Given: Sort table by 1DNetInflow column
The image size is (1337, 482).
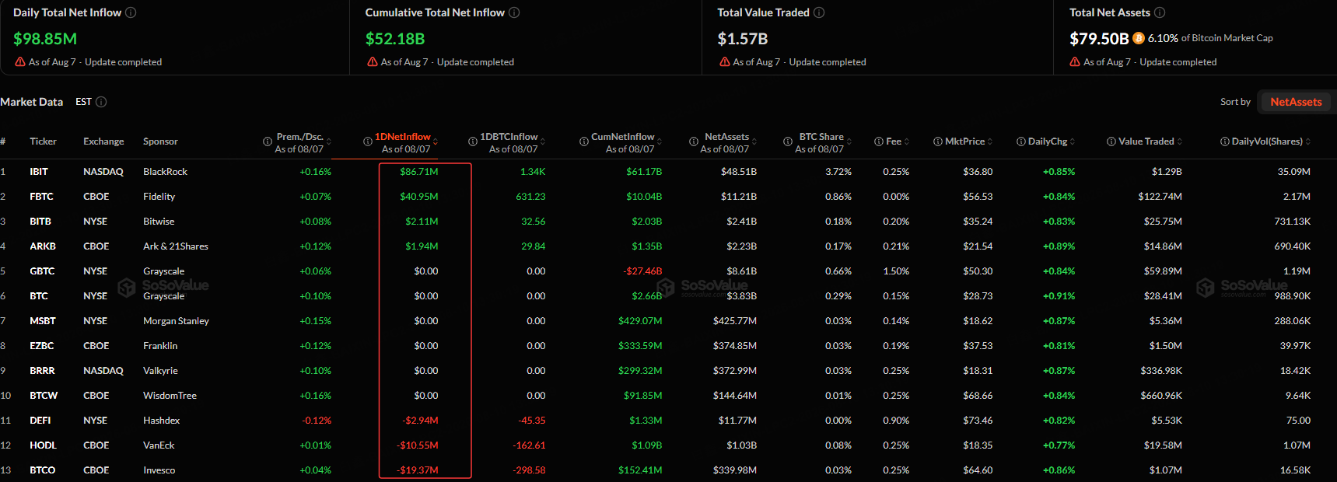Looking at the screenshot, I should [402, 137].
